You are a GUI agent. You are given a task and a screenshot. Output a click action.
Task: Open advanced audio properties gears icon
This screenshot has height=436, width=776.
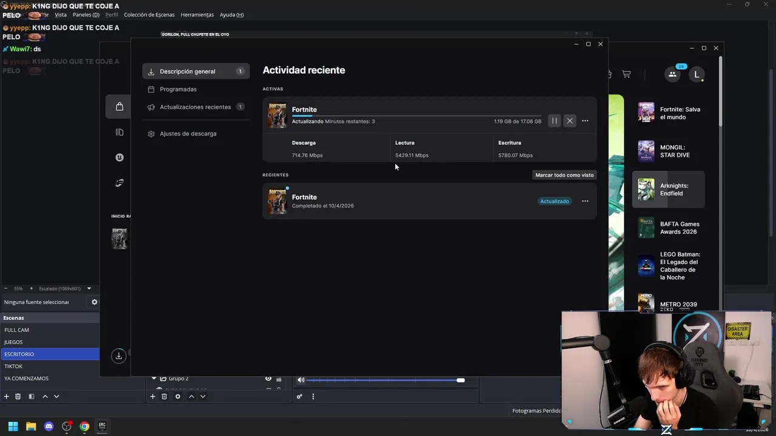coord(299,397)
